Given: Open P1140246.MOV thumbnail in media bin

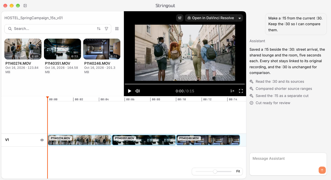Looking at the screenshot, I should point(102,49).
